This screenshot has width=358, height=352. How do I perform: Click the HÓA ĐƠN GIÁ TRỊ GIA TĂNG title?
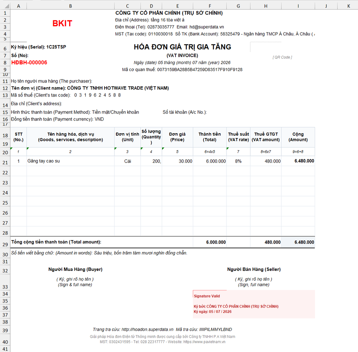[182, 47]
